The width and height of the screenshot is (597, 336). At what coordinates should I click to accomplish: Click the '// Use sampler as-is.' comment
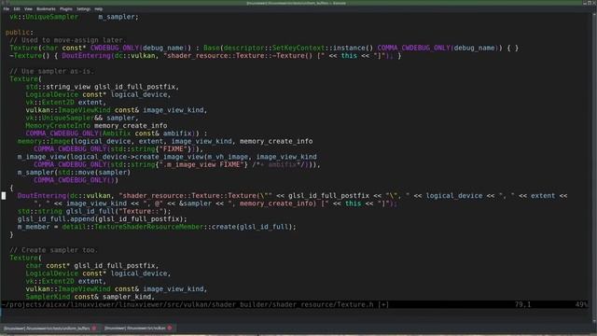click(52, 71)
